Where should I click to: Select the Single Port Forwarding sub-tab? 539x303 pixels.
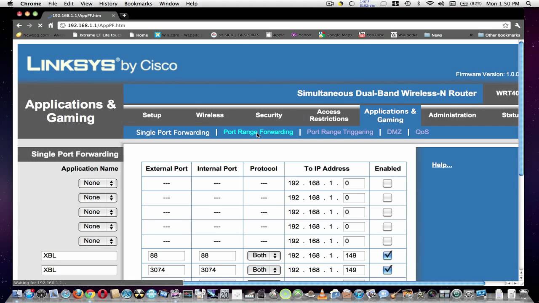(x=173, y=132)
